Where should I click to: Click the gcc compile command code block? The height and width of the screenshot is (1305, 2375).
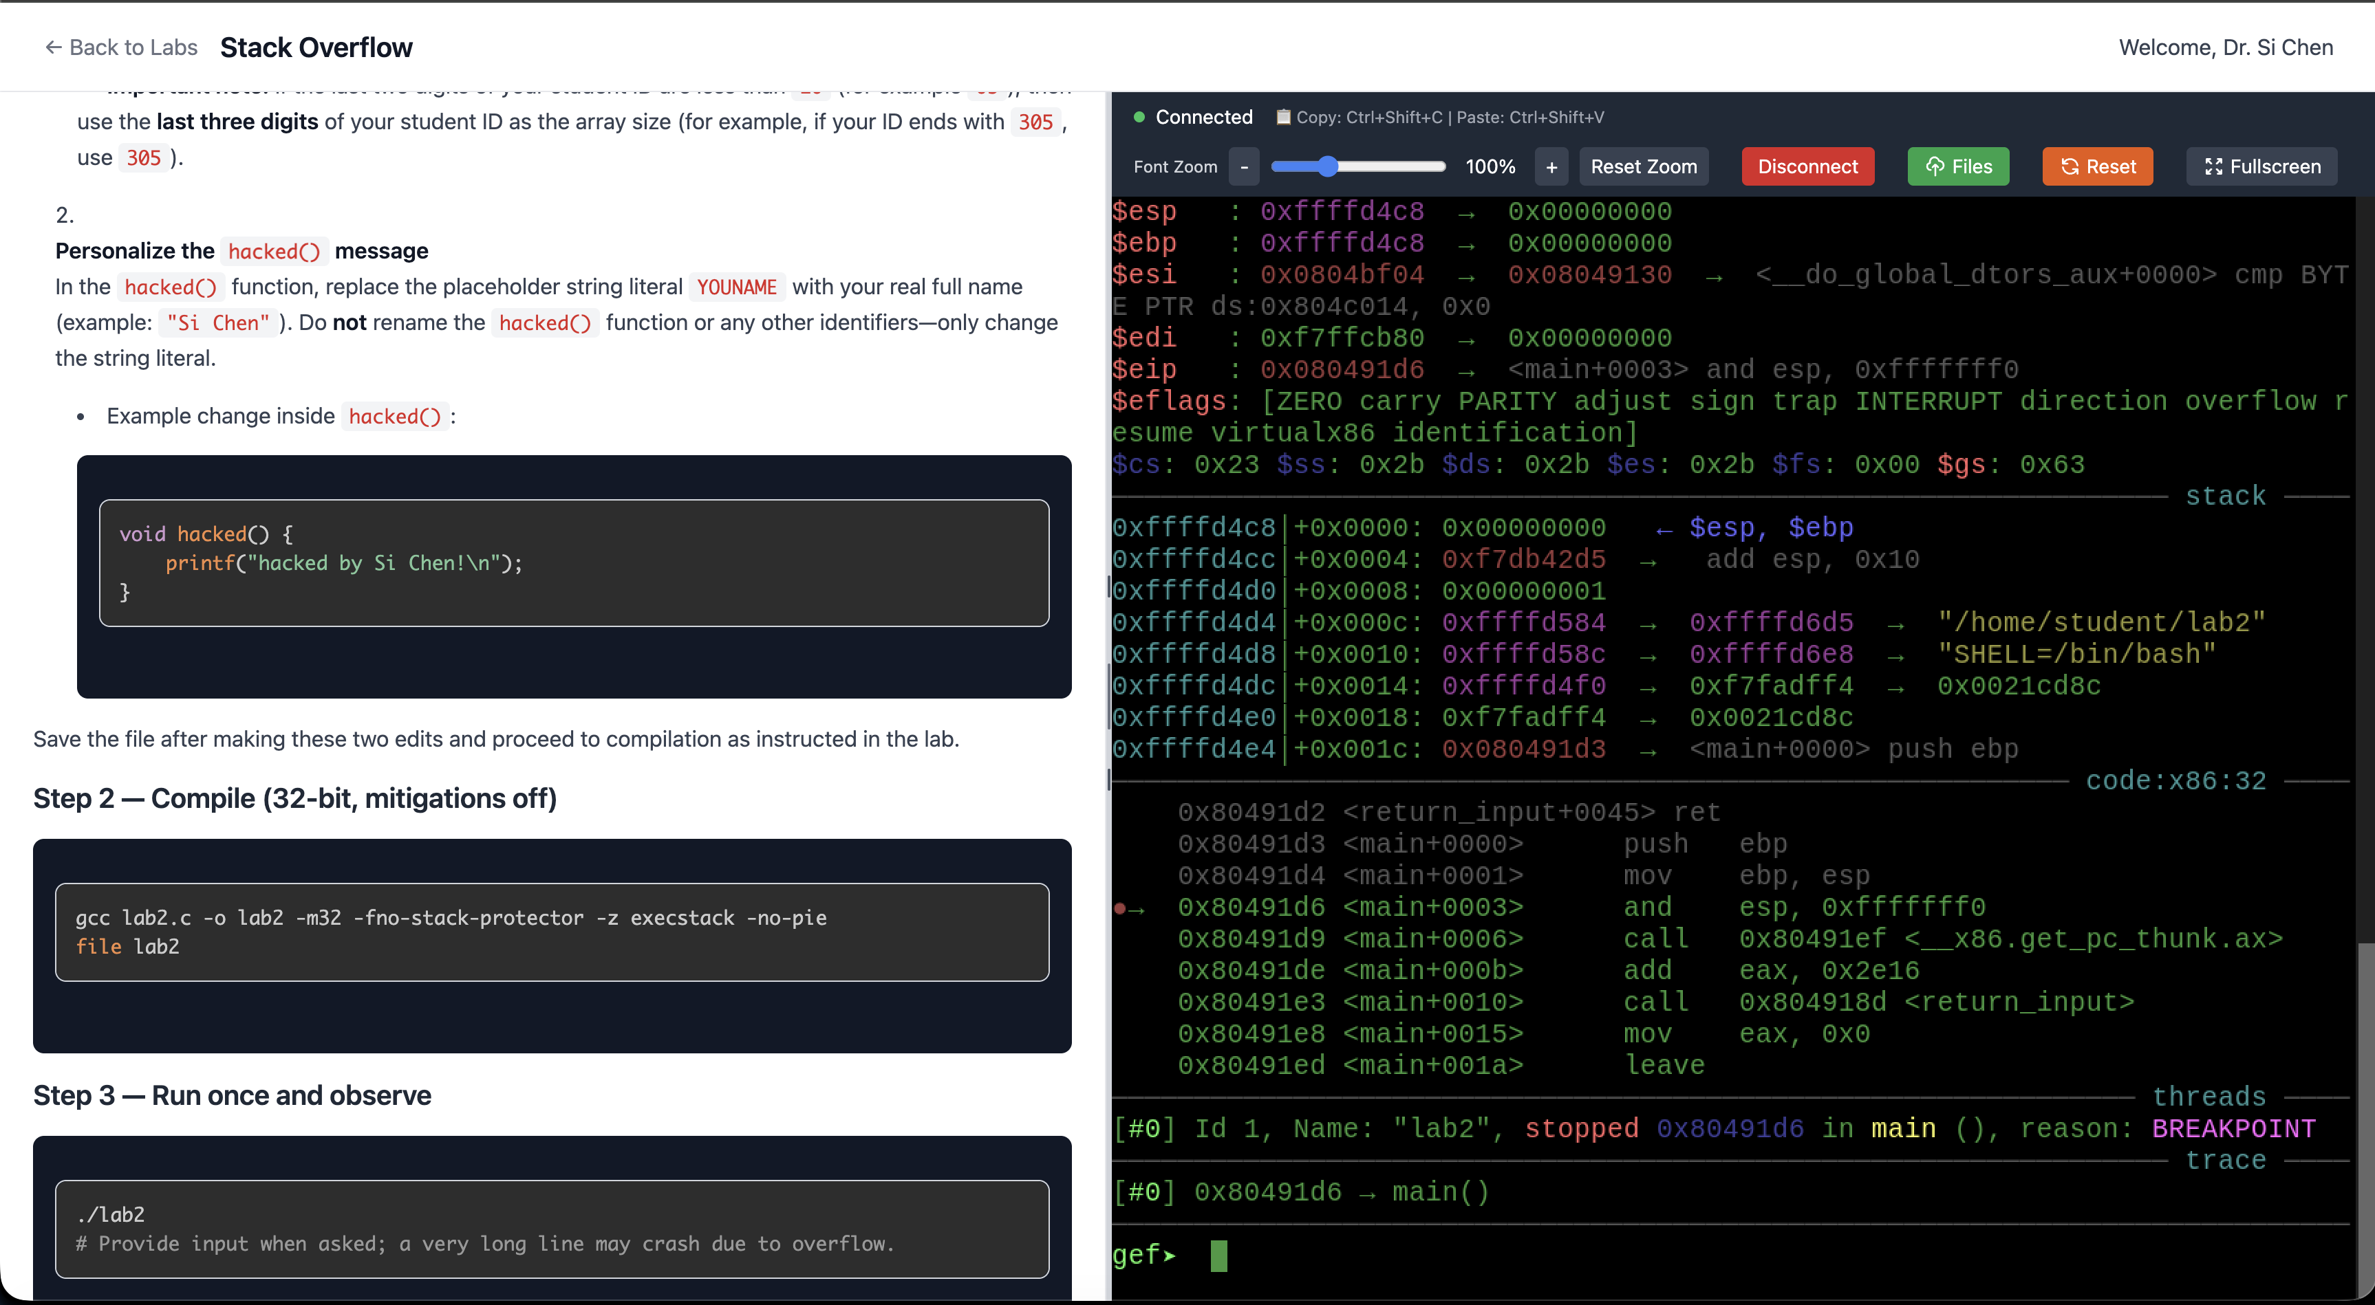[x=551, y=932]
